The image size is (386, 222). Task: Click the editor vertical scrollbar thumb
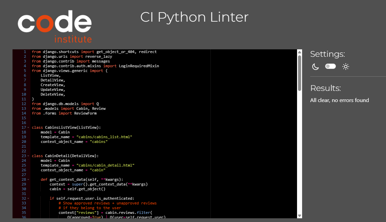300,73
